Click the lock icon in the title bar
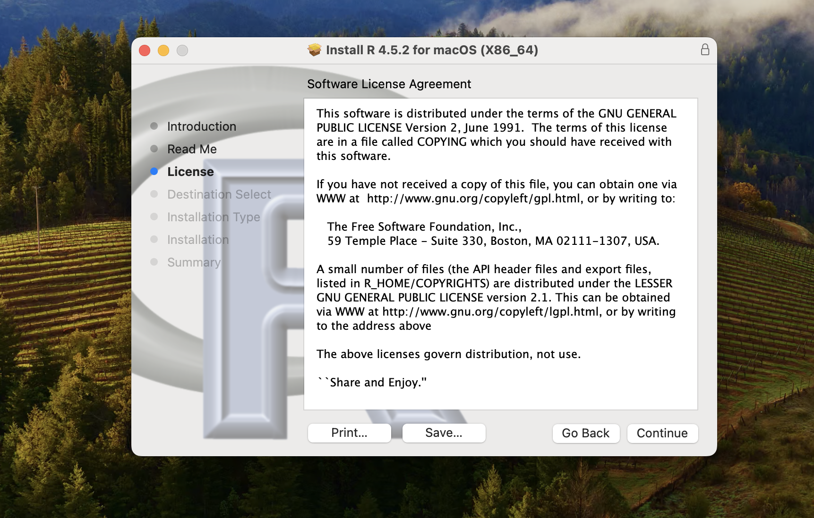 (704, 50)
